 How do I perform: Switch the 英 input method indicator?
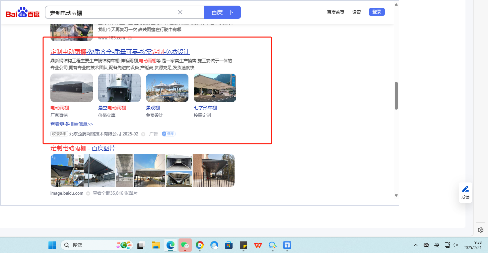[x=437, y=245]
